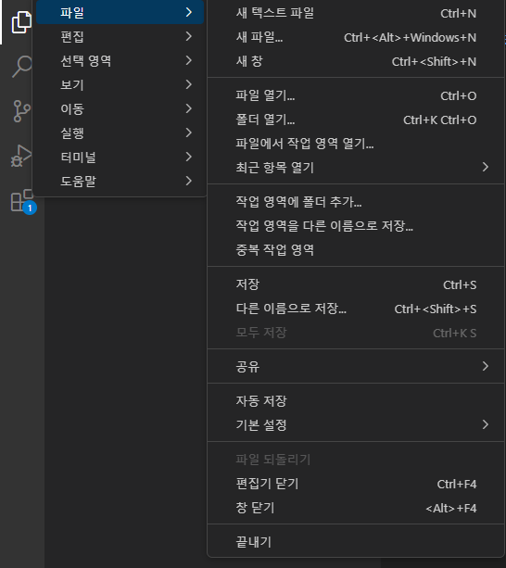Open the 실행 menu
The width and height of the screenshot is (506, 568).
120,133
